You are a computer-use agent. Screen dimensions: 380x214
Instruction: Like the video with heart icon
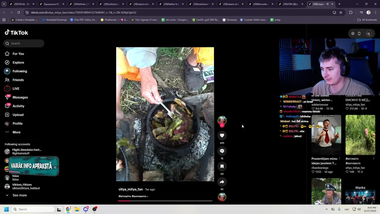pos(222,136)
